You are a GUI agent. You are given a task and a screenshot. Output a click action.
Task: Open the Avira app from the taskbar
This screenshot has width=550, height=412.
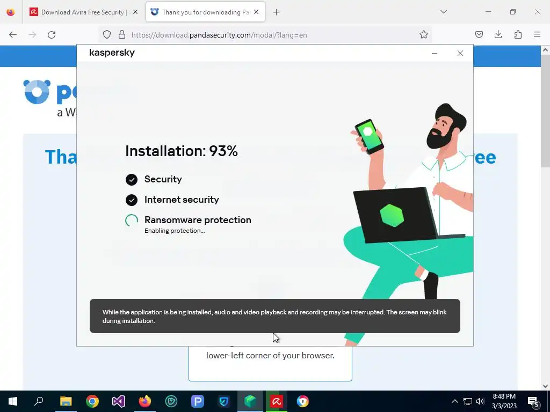[277, 401]
